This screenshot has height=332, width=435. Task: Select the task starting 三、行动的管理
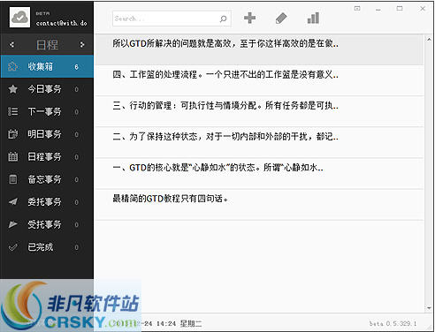(x=259, y=111)
